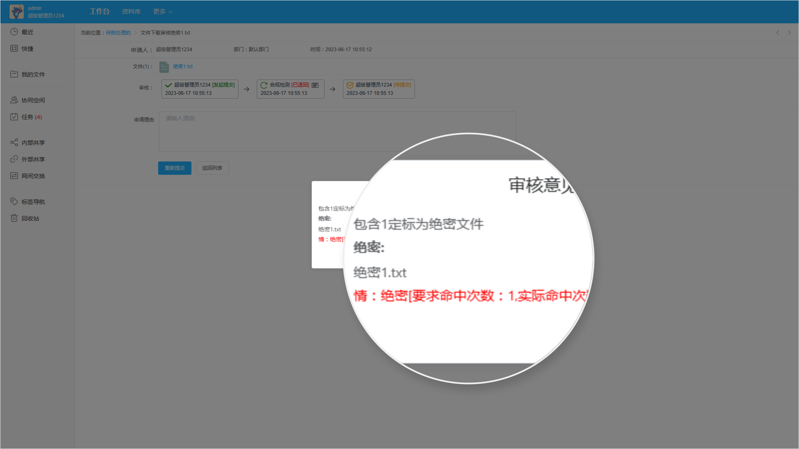This screenshot has width=799, height=449.
Task: Open the 内部共享 internal sharing panel
Action: 33,142
